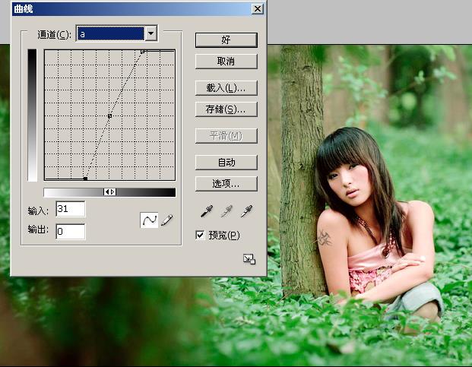Select the middle curve control point
The image size is (472, 367).
110,115
